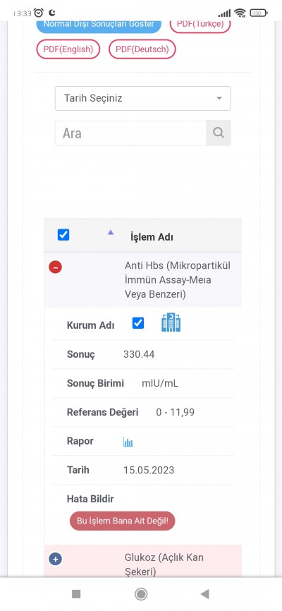
Task: Report with Bu İşlem Bana Ait Değil!
Action: [x=122, y=521]
